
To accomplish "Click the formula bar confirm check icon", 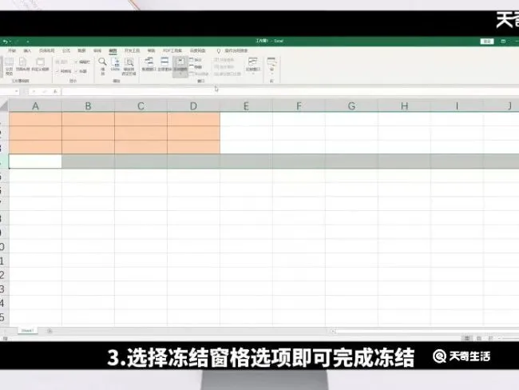I will click(x=45, y=91).
